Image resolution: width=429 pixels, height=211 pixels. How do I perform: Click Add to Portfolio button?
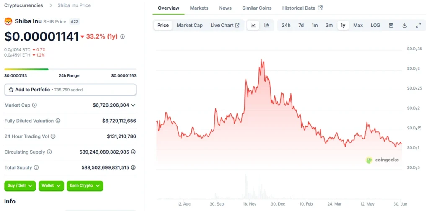(70, 90)
